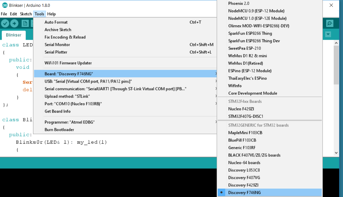Screen dimensions: 343x197
Task: Click the Verify sketch checkmark icon
Action: (x=5, y=23)
